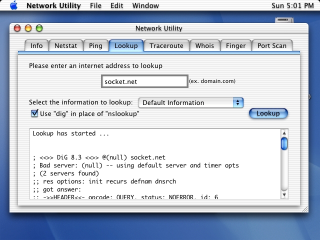Click the menu bar clock
The height and width of the screenshot is (240, 320).
pos(292,5)
